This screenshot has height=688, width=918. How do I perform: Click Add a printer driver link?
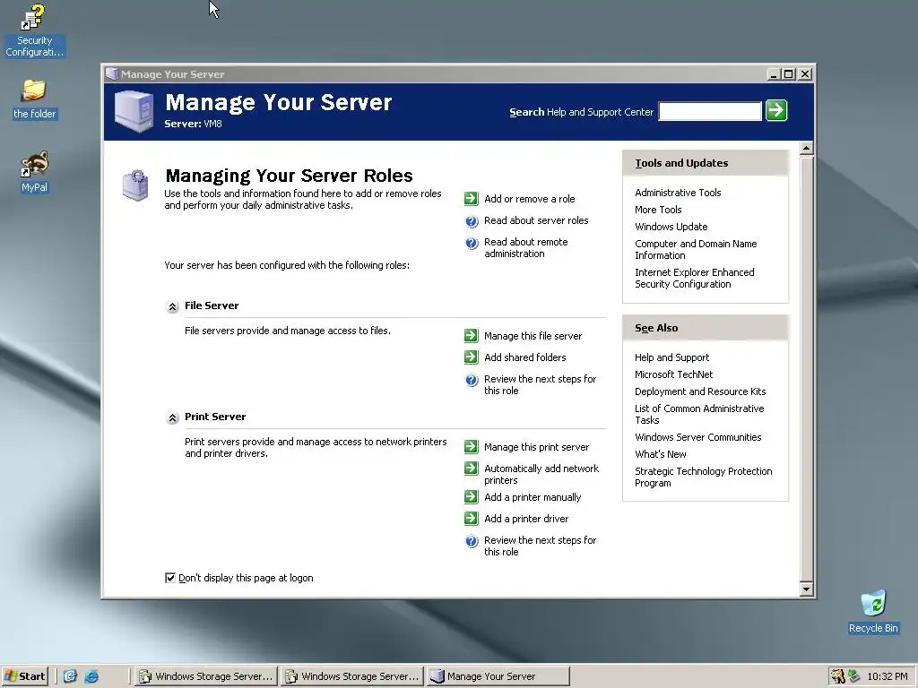click(x=526, y=519)
